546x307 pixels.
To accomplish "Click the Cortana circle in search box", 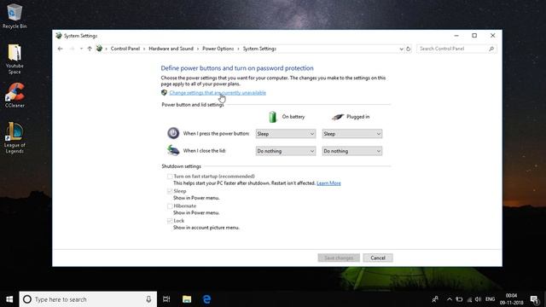I will (x=27, y=299).
